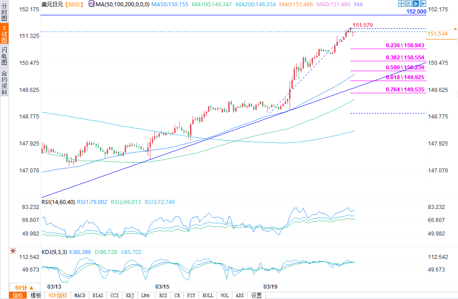This screenshot has height=299, width=458.
Task: Click the 【60分】 period label in header
Action: 74,5
